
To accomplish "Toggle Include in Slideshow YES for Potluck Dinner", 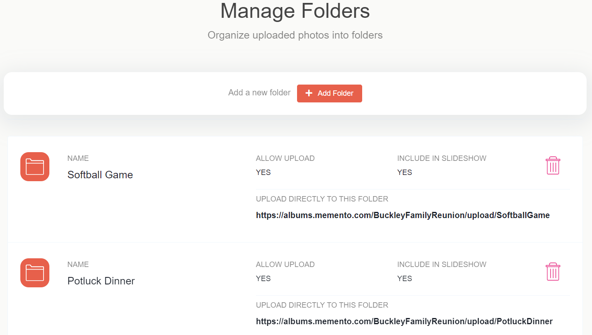I will (x=404, y=279).
